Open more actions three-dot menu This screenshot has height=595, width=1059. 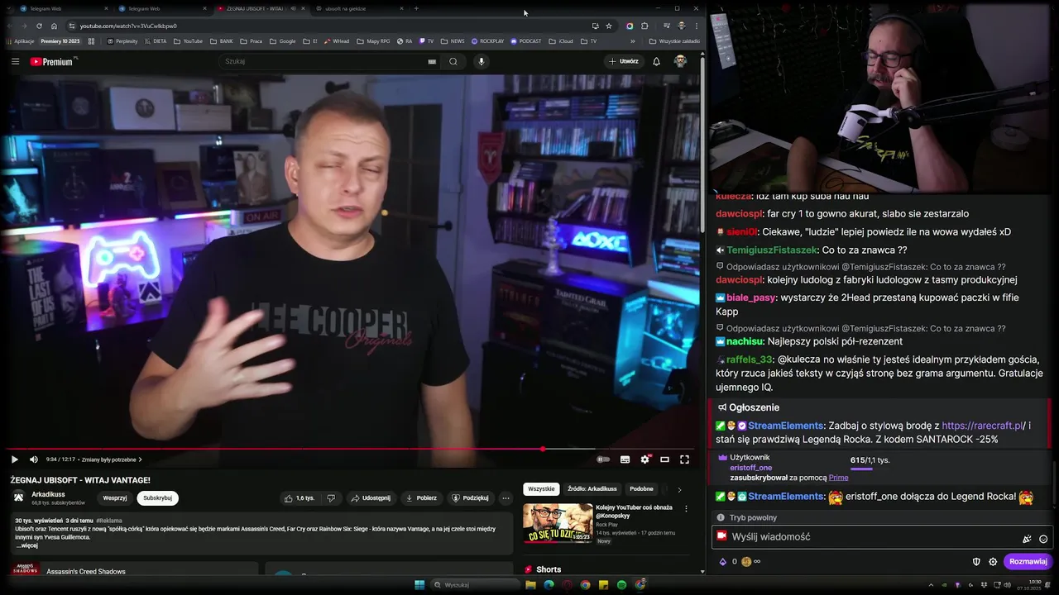pyautogui.click(x=506, y=498)
